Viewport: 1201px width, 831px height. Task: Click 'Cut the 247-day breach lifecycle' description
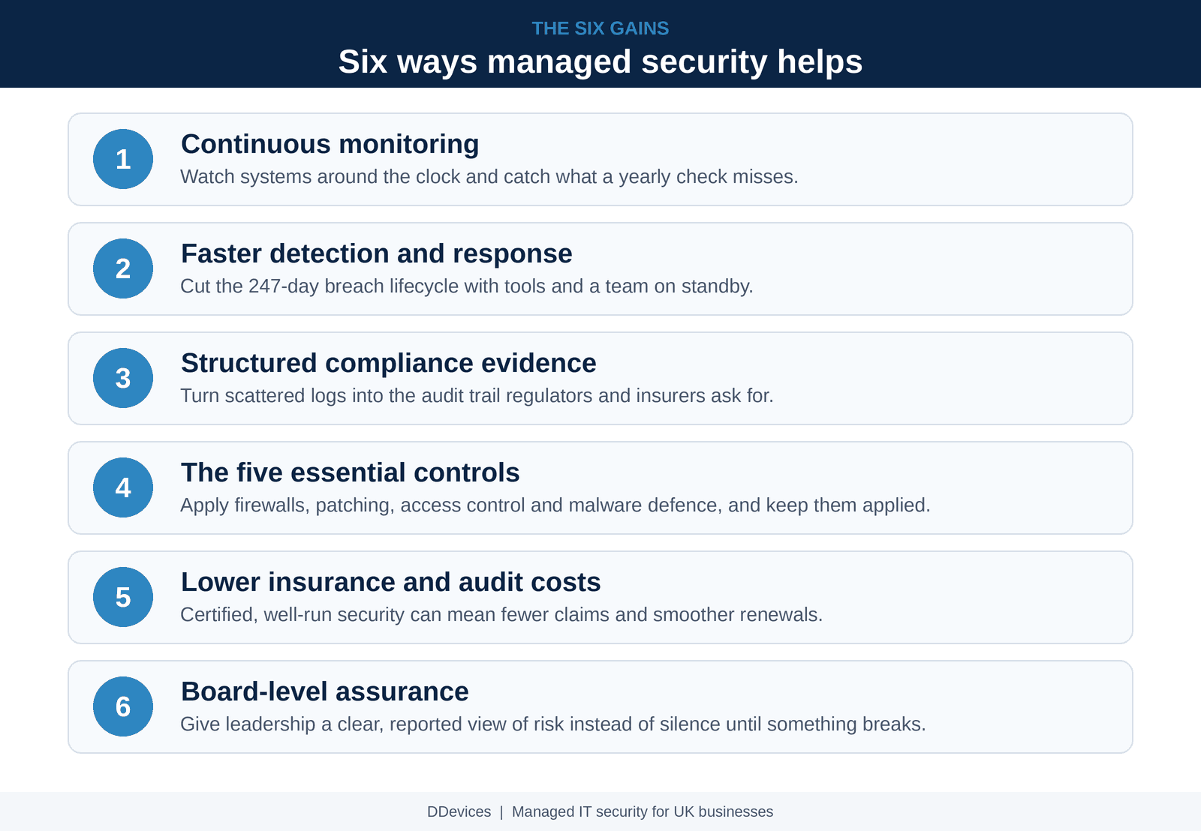pos(467,286)
